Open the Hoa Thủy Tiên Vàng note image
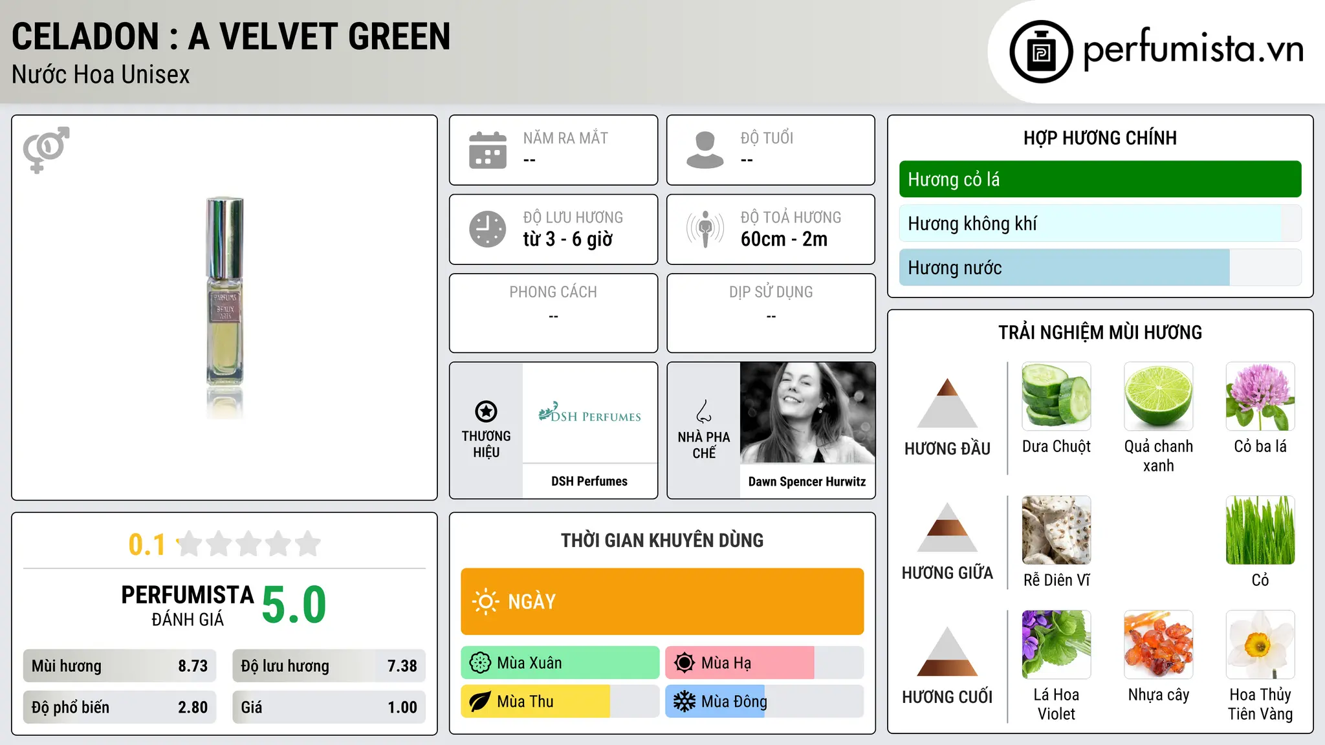 [1260, 645]
